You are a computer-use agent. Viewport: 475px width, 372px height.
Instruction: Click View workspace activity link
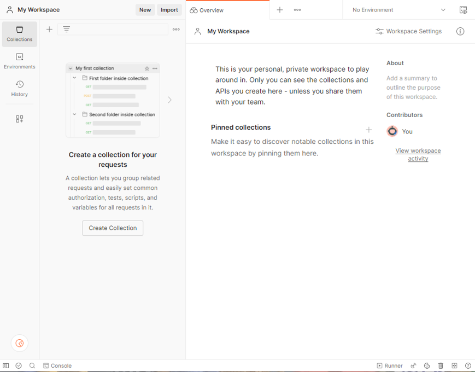(x=418, y=155)
